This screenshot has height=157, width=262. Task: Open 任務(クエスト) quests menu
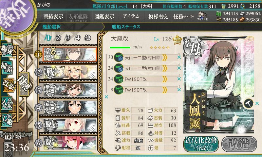coord(183,16)
